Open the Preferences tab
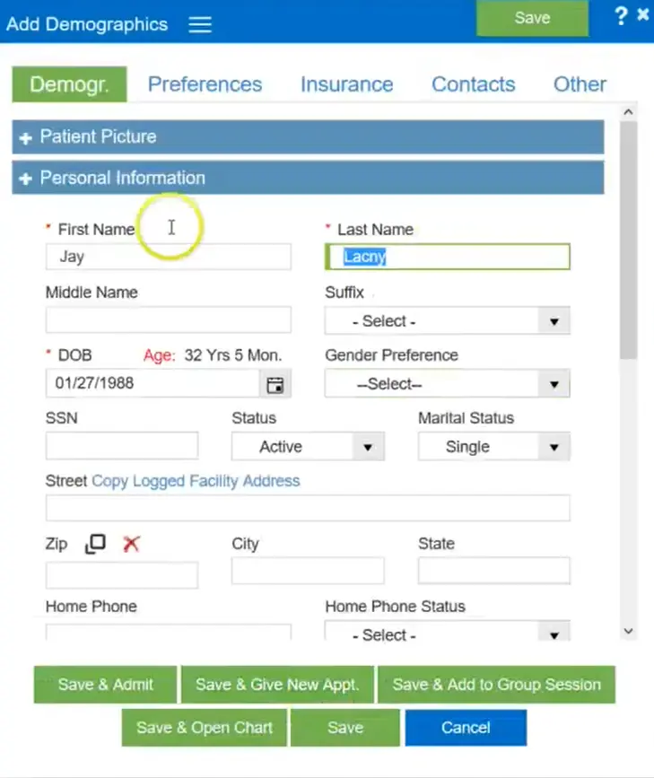Image resolution: width=654 pixels, height=778 pixels. pos(205,83)
